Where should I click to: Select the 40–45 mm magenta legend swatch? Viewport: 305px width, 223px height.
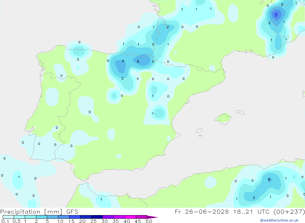coord(130,217)
